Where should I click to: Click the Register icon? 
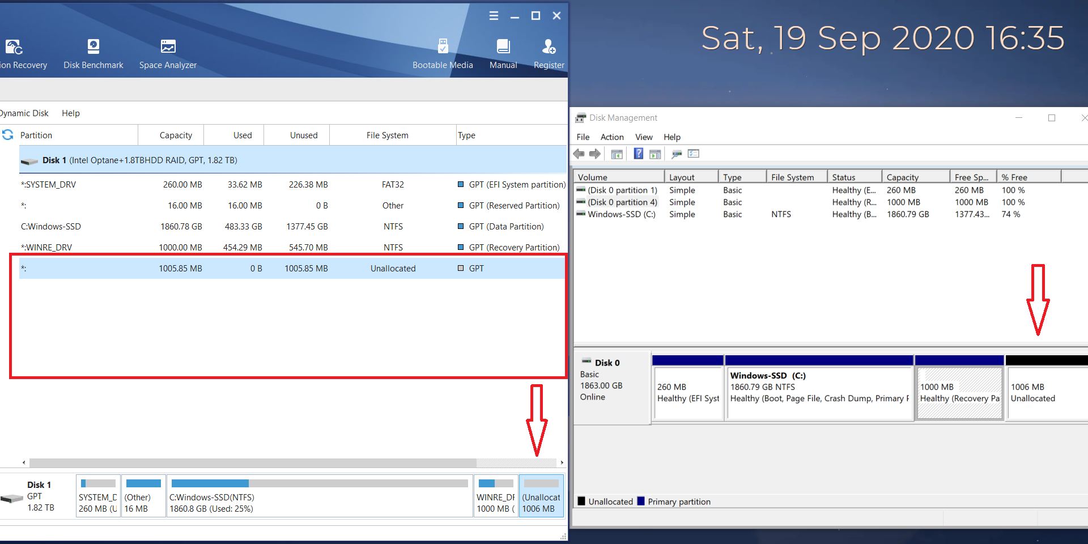(x=549, y=54)
